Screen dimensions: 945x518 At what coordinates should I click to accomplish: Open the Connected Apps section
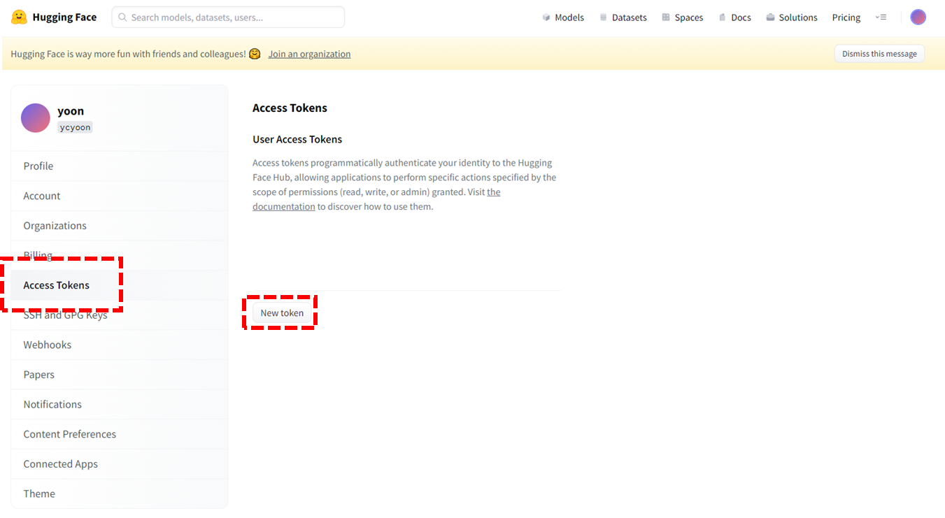click(120, 464)
